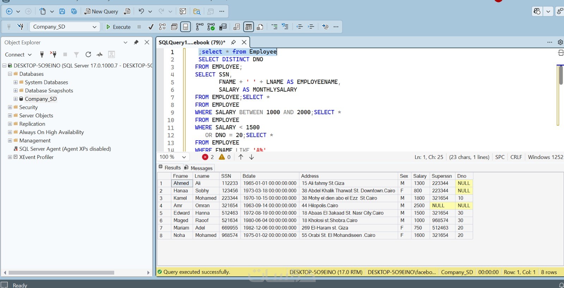The width and height of the screenshot is (564, 288).
Task: Click the Disconnect plug icon in Object Explorer
Action: [53, 54]
